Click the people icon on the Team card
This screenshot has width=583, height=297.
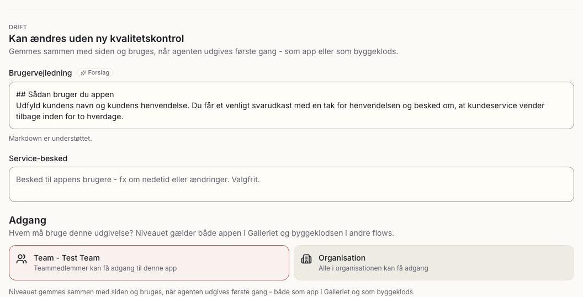pyautogui.click(x=22, y=259)
